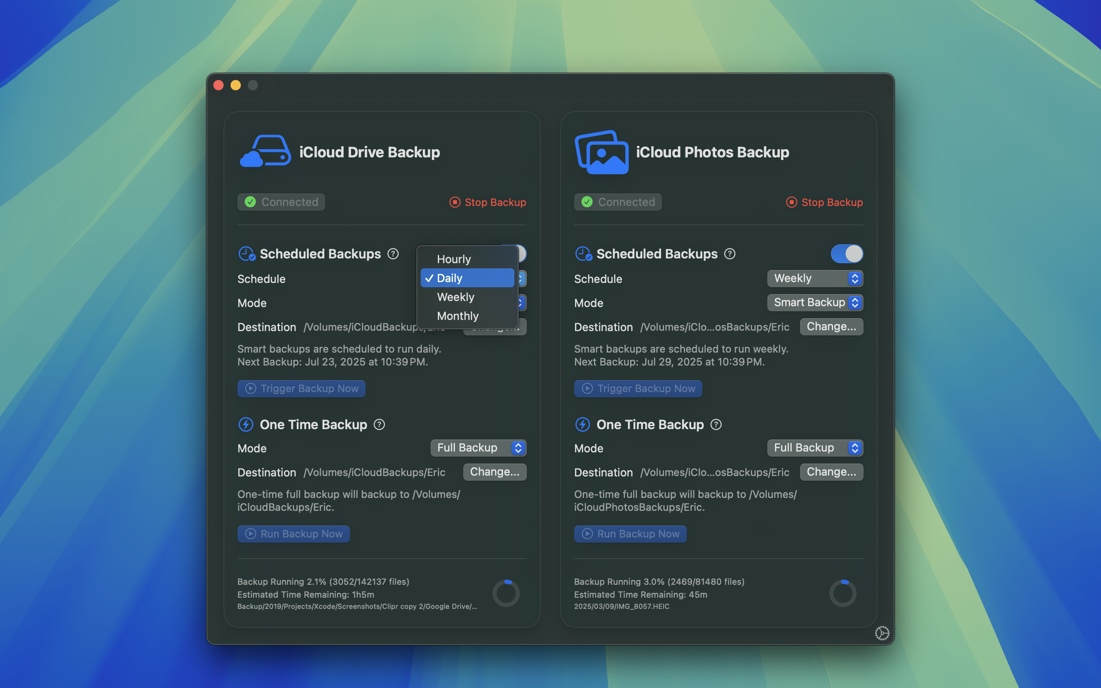Image resolution: width=1101 pixels, height=688 pixels.
Task: Click 'Backup Running 2.1% (3052/142137 files)' text
Action: coord(323,581)
